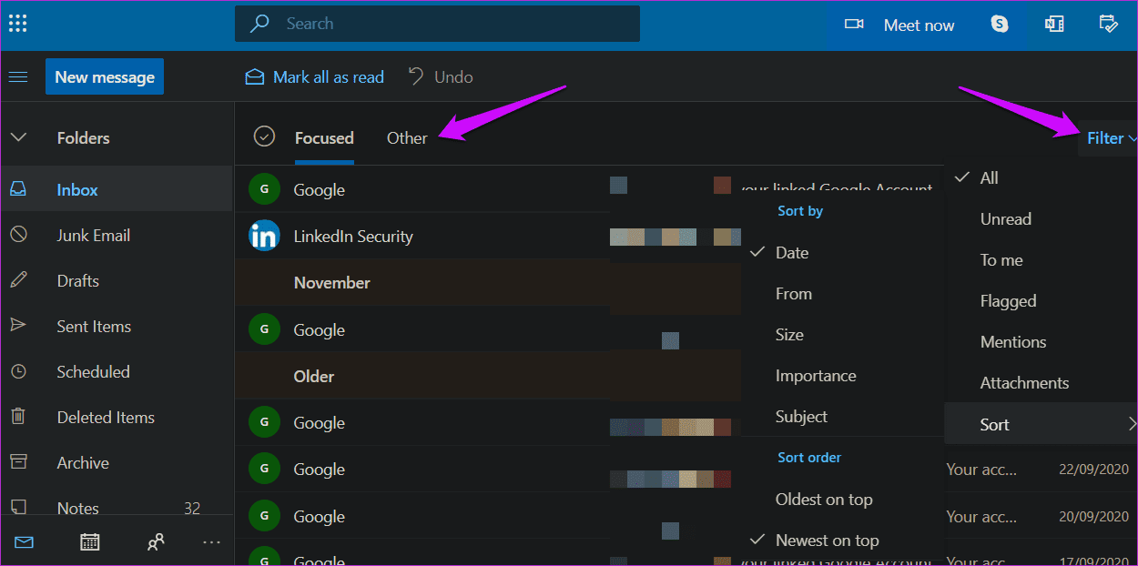Switch to Mail view bottom icon
The image size is (1138, 566).
[x=25, y=542]
